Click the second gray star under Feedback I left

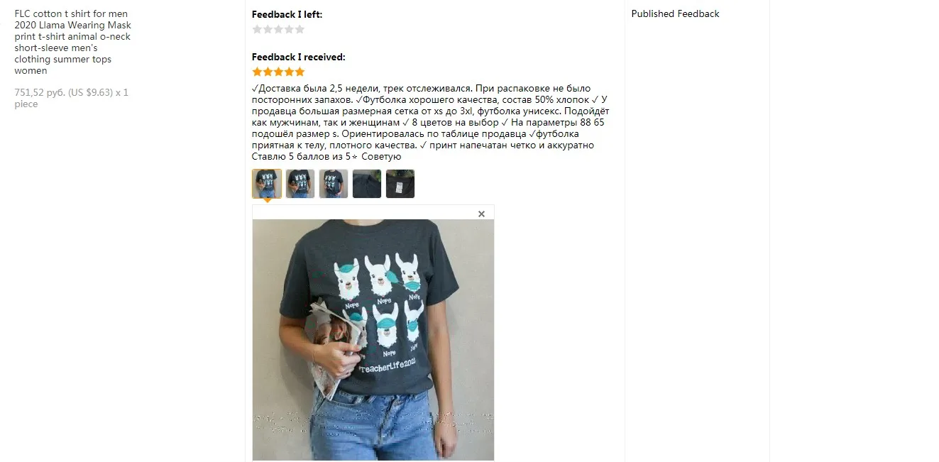click(x=268, y=29)
